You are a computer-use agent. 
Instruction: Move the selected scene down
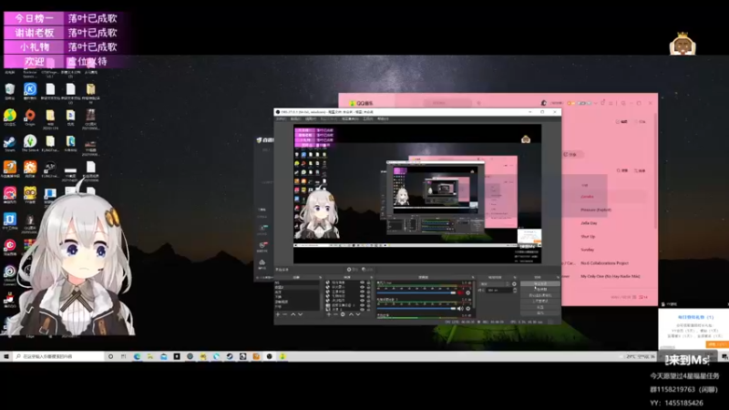(301, 314)
